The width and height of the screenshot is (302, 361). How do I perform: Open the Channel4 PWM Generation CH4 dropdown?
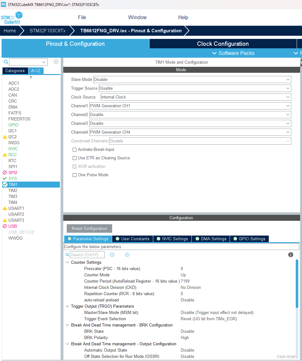point(190,132)
